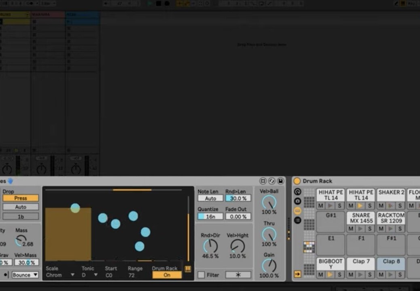The image size is (420, 291).
Task: Select the Clap 7 drum pad name
Action: (361, 261)
